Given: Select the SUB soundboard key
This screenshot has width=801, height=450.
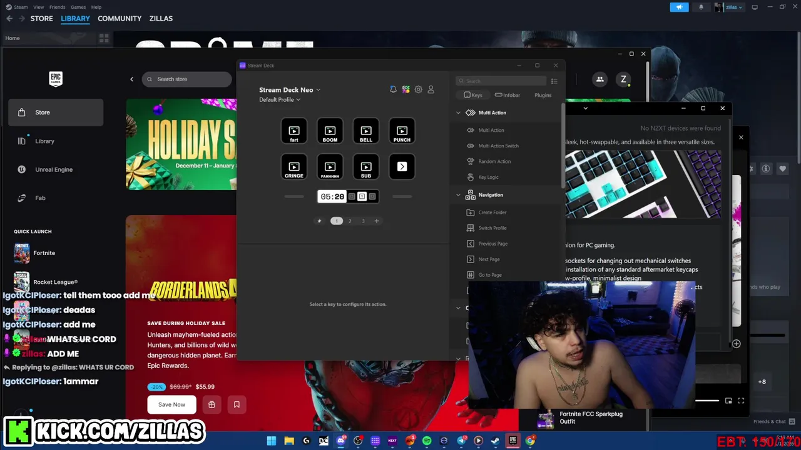Looking at the screenshot, I should 366,167.
